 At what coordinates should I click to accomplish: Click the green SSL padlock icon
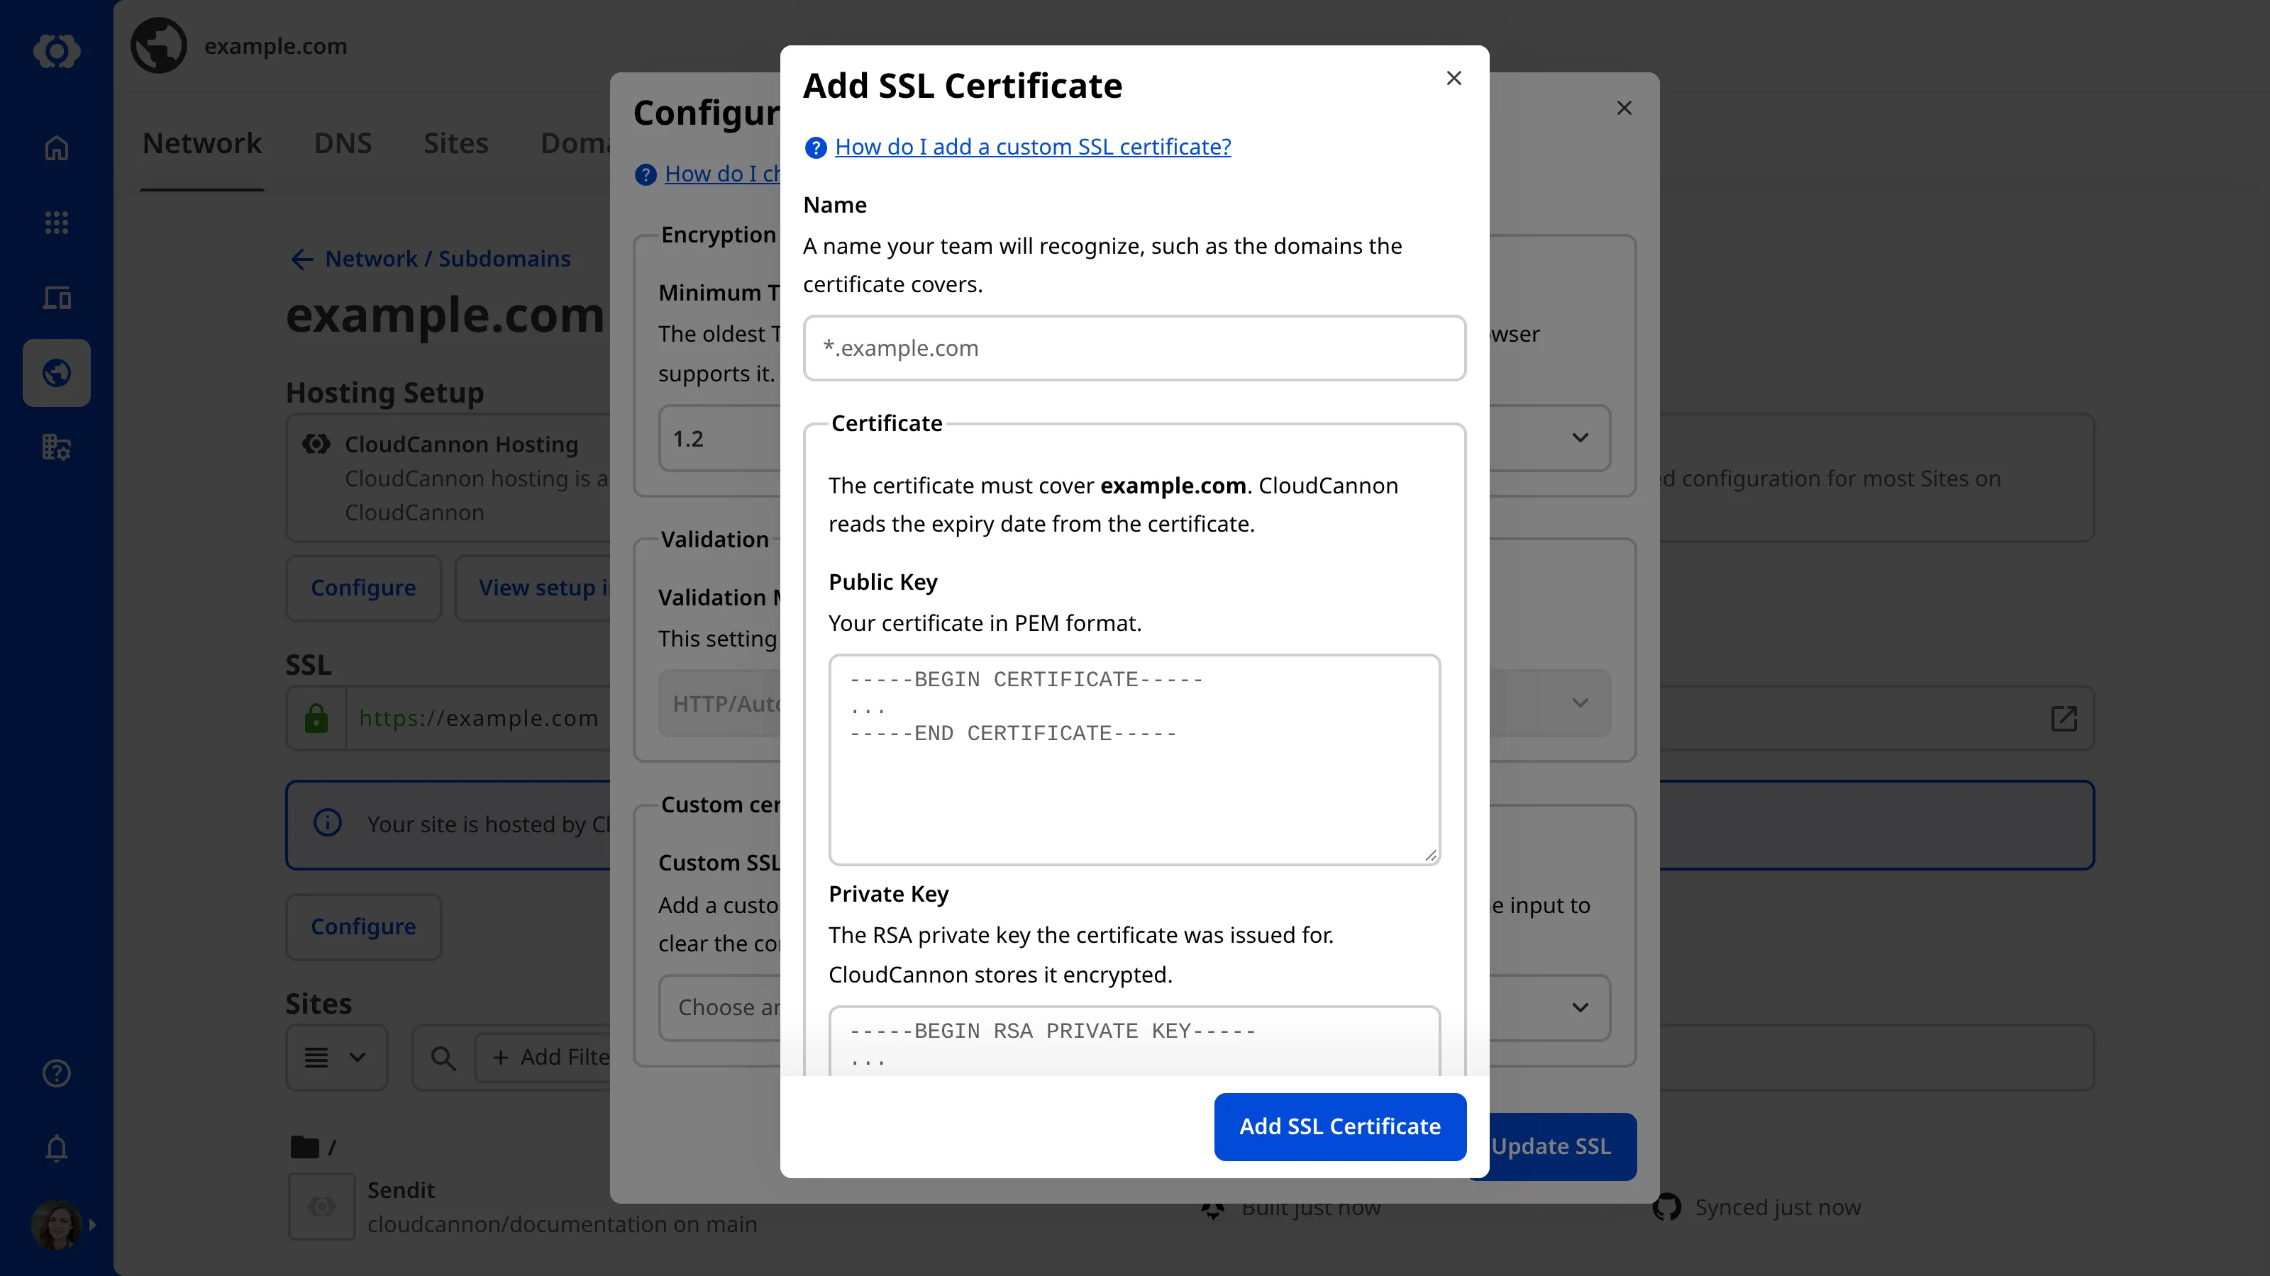316,719
